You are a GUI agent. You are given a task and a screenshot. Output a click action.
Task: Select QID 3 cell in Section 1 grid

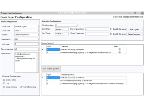click(x=53, y=52)
